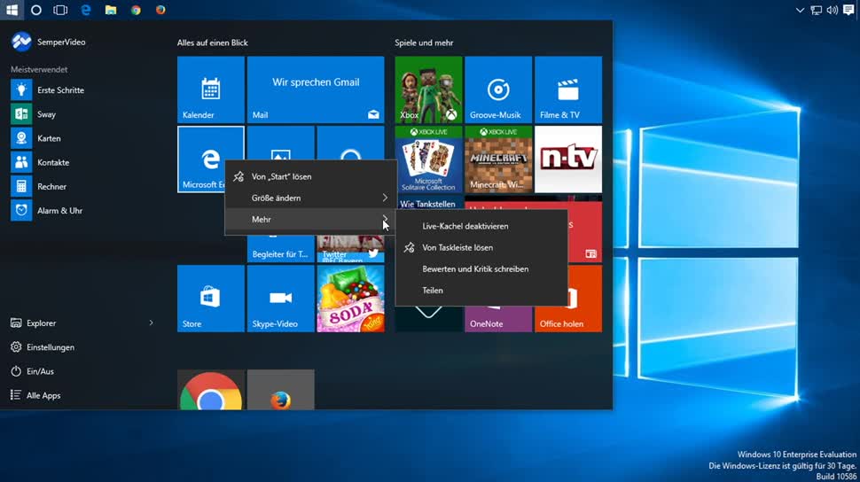860x482 pixels.
Task: Choose 'Bewerten und Kritik schreiben'
Action: point(481,268)
